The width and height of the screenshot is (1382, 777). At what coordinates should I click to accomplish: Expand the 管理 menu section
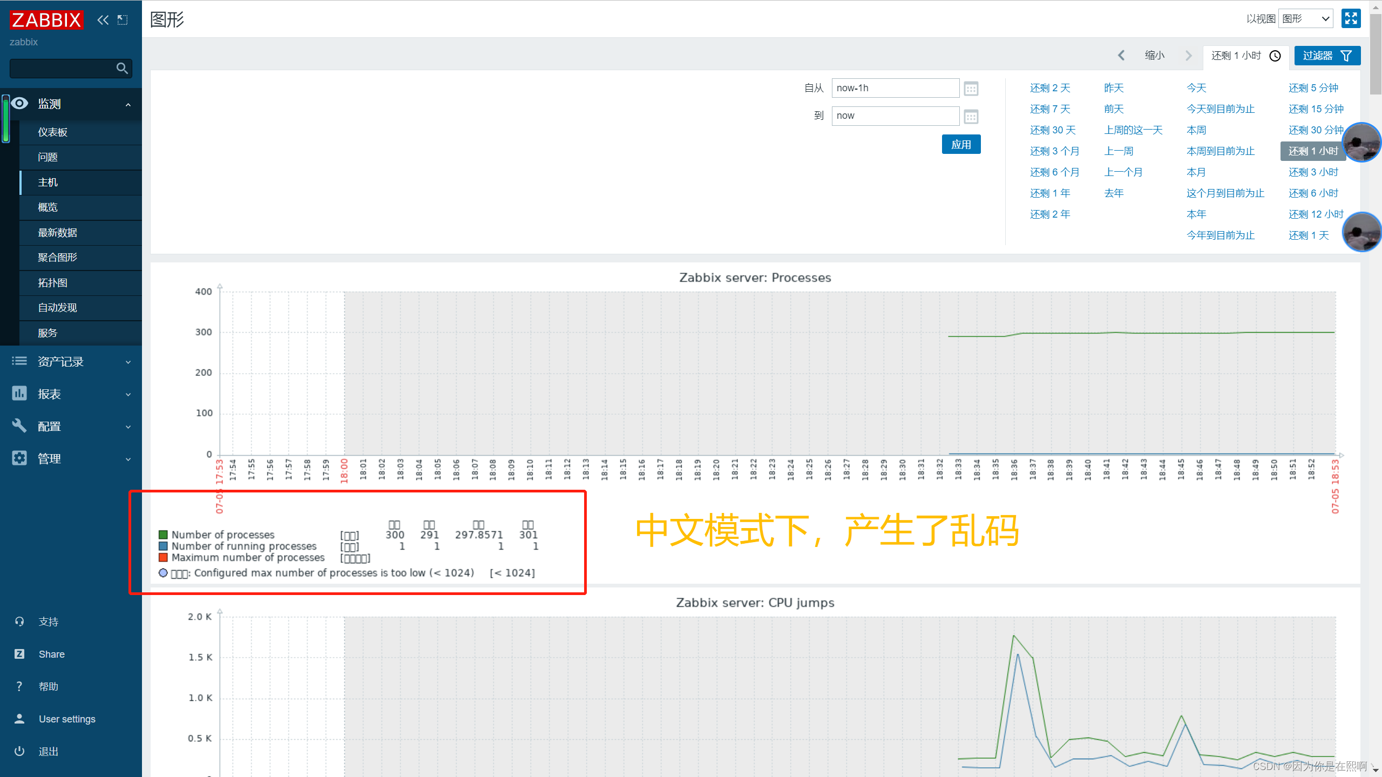(x=128, y=459)
